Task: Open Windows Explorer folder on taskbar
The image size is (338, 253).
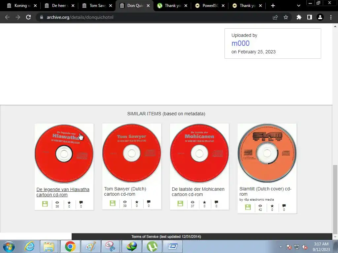Action: [49, 246]
